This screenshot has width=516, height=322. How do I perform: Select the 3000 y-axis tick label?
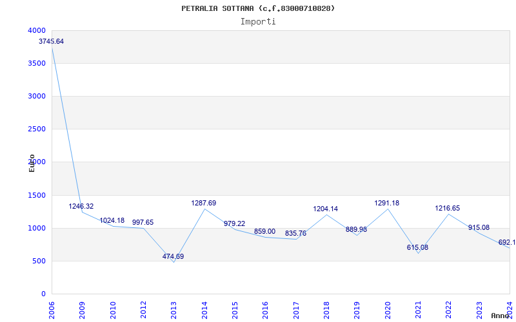(x=37, y=96)
